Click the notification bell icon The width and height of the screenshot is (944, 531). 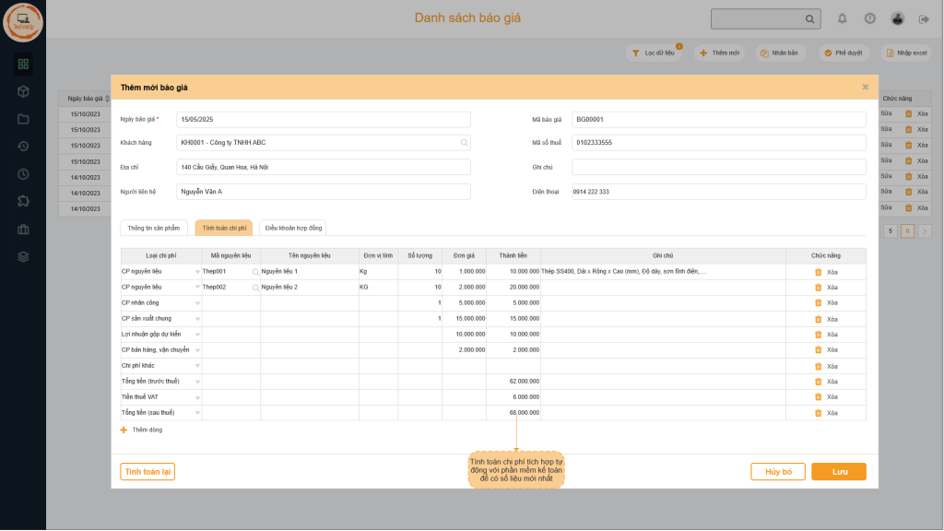tap(842, 18)
